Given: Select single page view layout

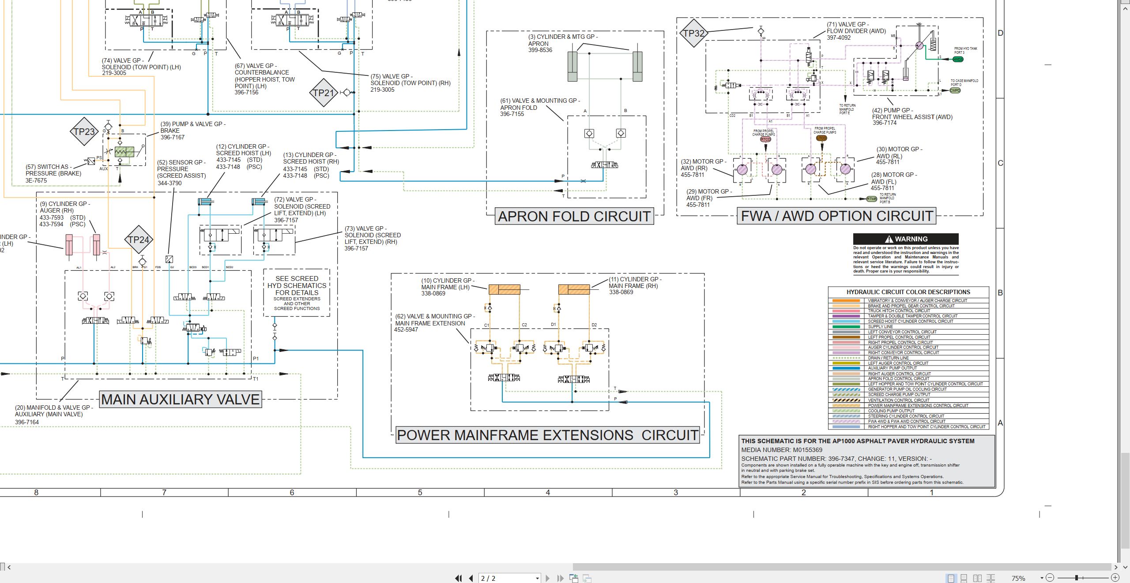Looking at the screenshot, I should point(951,578).
